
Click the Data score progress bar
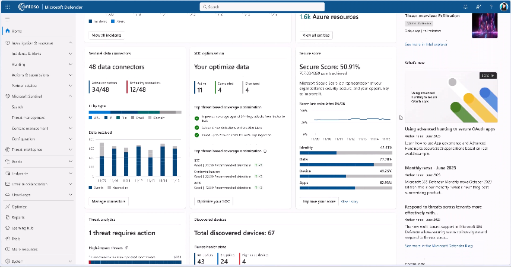346,165
